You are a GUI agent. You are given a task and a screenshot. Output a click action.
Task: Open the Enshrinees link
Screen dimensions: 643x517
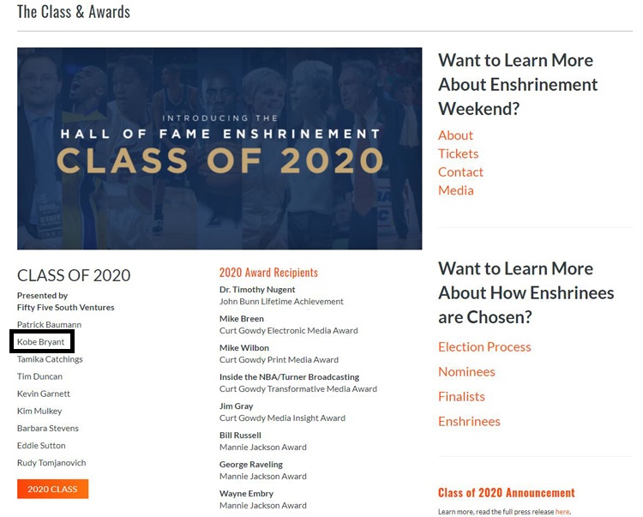[469, 422]
